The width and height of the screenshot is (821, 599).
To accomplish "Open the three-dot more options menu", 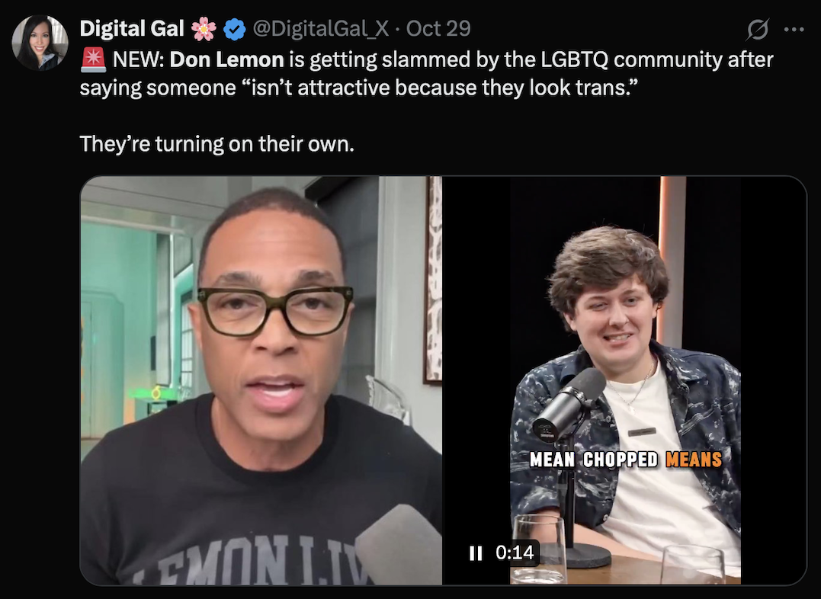I will pos(794,29).
